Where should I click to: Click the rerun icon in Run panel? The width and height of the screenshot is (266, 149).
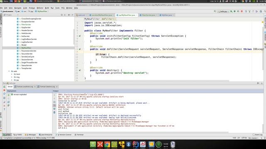coord(4,87)
